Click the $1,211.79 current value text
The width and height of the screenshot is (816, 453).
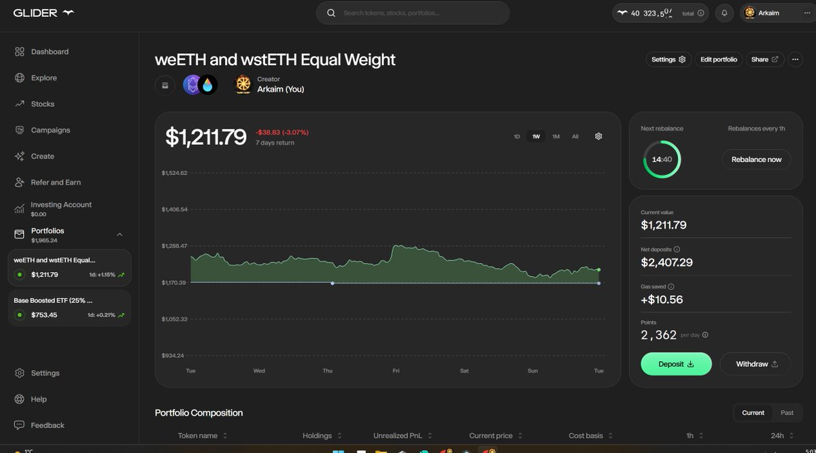pyautogui.click(x=664, y=224)
